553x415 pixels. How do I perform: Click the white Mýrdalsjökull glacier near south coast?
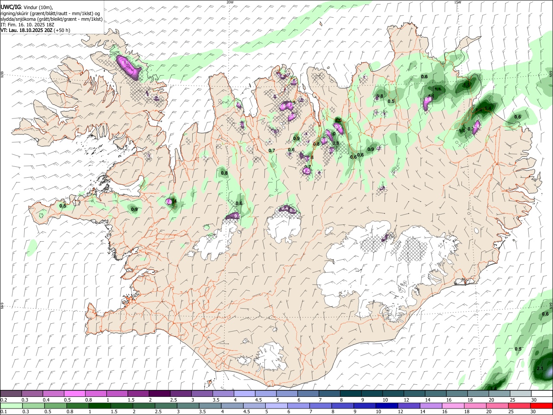[x=271, y=356]
